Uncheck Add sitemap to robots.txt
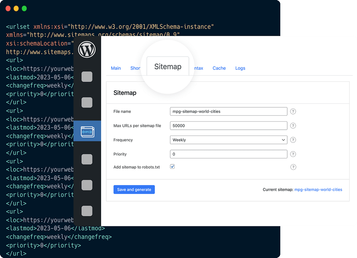Image resolution: width=357 pixels, height=258 pixels. (172, 167)
